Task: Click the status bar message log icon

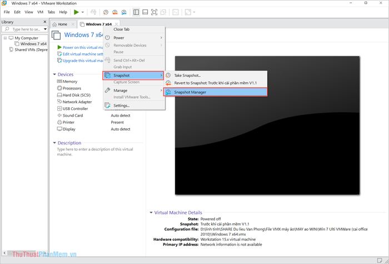Action: [380, 260]
